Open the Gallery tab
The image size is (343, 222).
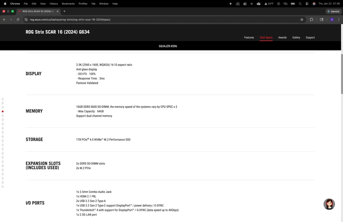(x=296, y=37)
